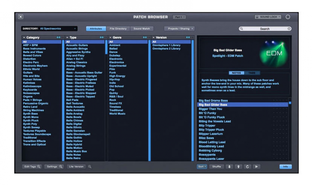Click the magnifier icon on the Edit Tags button

39,167
